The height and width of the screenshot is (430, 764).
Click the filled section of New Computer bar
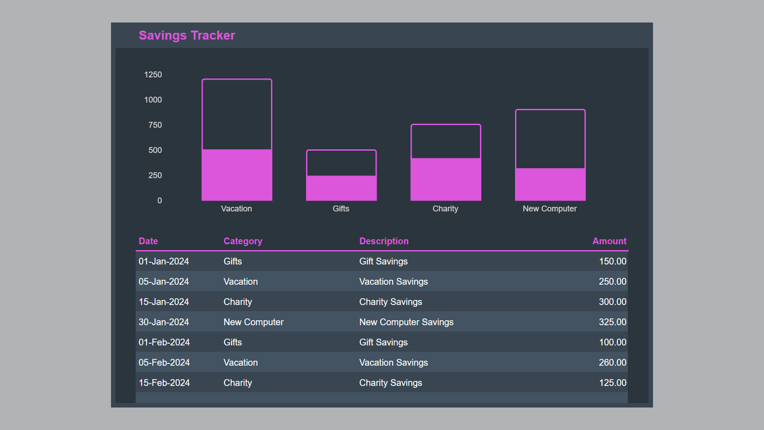click(x=550, y=185)
